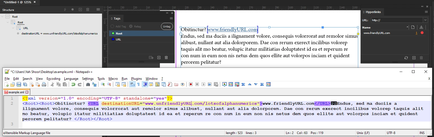
Task: Select the Retag radio button
Action: 131,26
